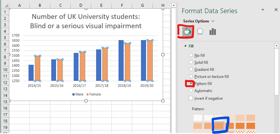This screenshot has height=134, width=280.
Task: Open Series Options bar chart icon
Action: [212, 31]
